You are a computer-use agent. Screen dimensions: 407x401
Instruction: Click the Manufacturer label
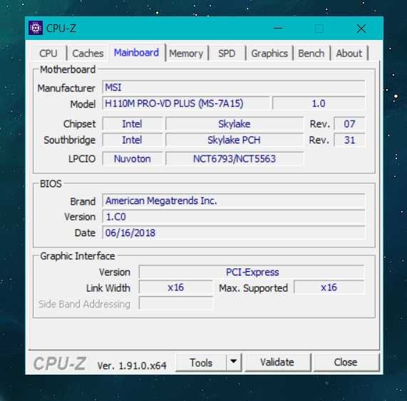coord(66,88)
